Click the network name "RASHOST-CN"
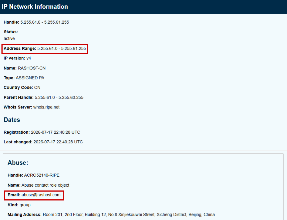Image resolution: width=287 pixels, height=220 pixels. click(x=32, y=68)
